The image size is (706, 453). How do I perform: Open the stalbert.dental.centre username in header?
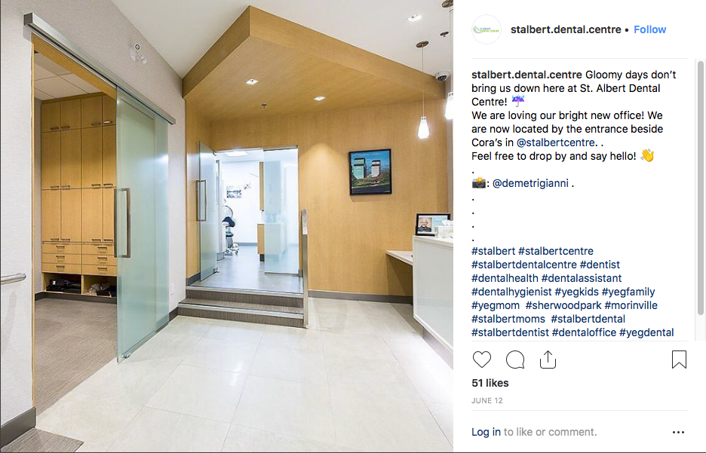pyautogui.click(x=566, y=29)
